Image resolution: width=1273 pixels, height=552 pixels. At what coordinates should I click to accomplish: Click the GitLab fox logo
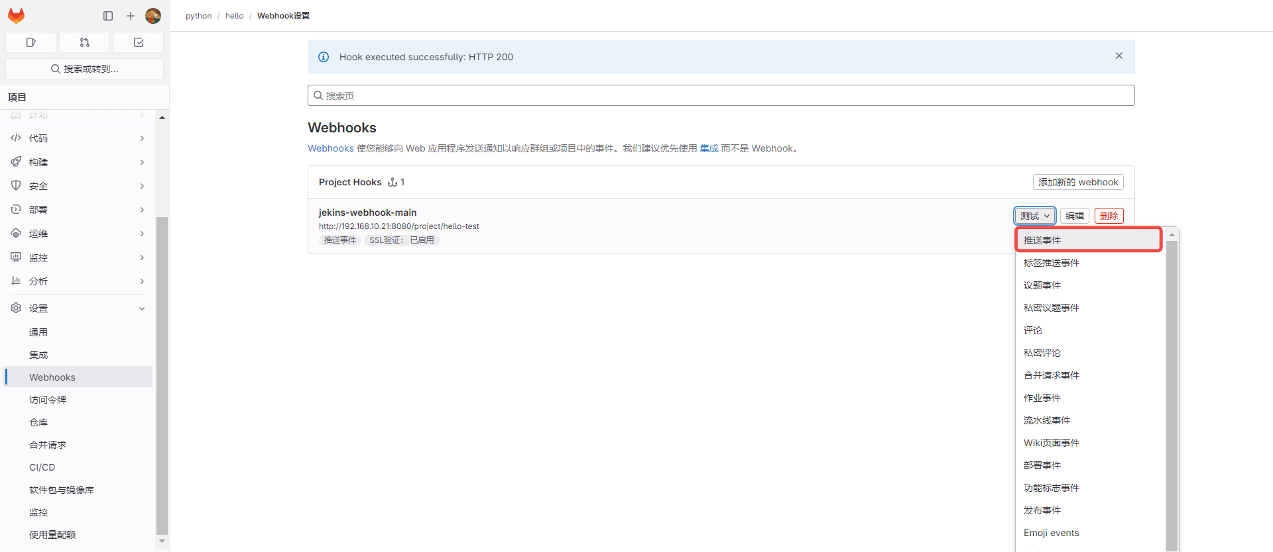(17, 16)
